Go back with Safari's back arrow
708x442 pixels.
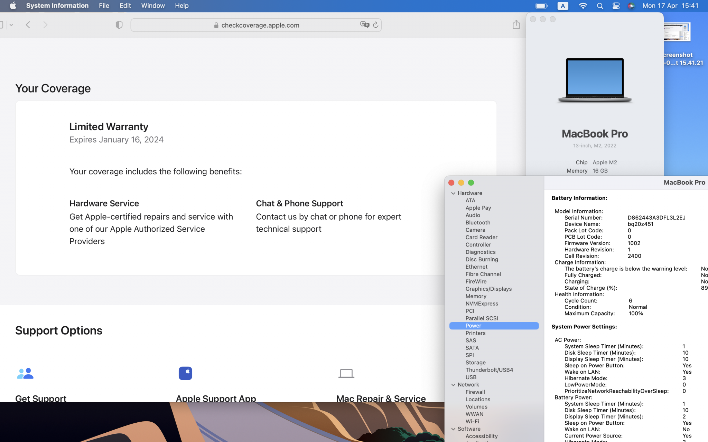coord(28,25)
